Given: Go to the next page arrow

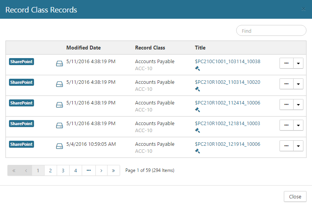Looking at the screenshot, I should click(101, 170).
